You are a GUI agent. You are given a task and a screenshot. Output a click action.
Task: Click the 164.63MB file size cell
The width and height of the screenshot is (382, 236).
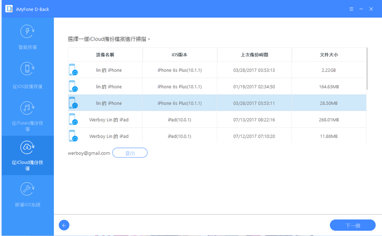point(329,86)
